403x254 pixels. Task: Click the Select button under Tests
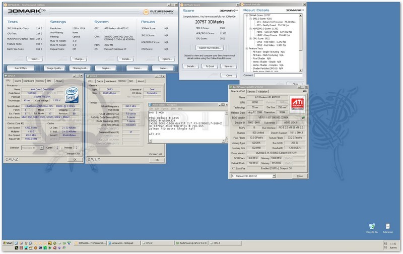(x=35, y=59)
